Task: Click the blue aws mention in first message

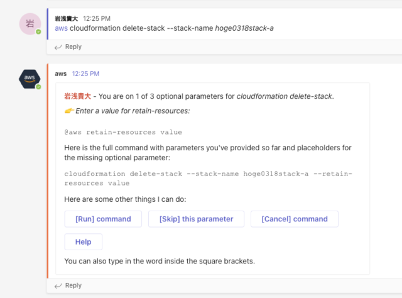Action: tap(62, 28)
